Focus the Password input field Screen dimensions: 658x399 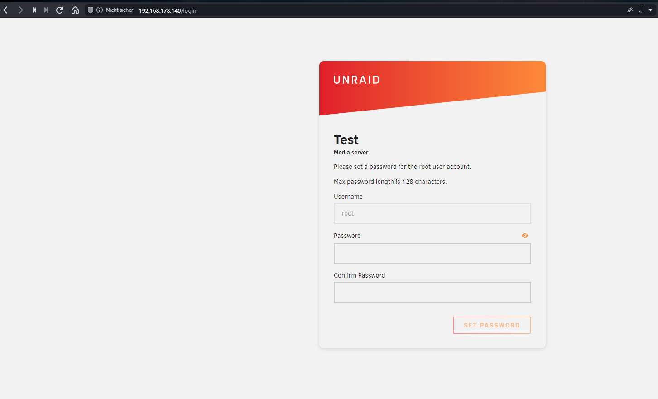point(432,253)
